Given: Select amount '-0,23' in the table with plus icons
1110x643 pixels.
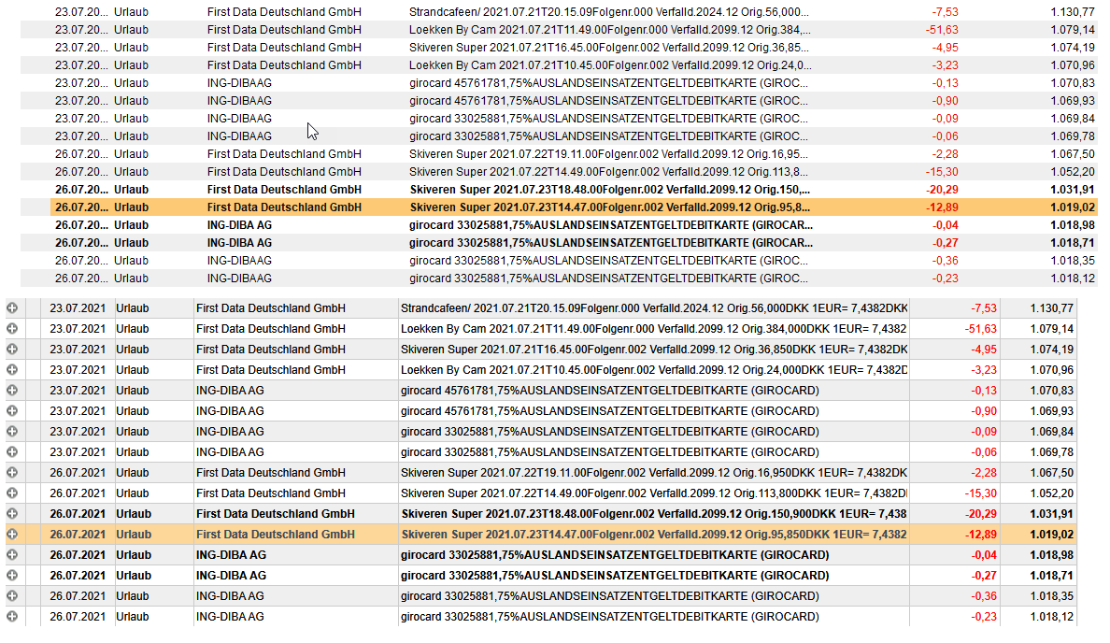Looking at the screenshot, I should click(x=983, y=616).
